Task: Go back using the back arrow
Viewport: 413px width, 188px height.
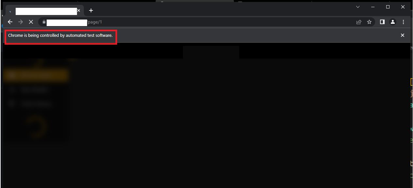Action: coord(10,22)
